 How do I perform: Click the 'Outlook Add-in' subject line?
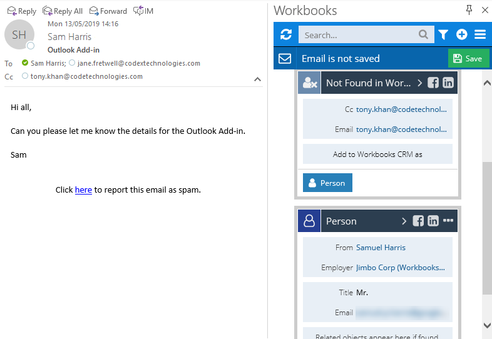point(73,50)
